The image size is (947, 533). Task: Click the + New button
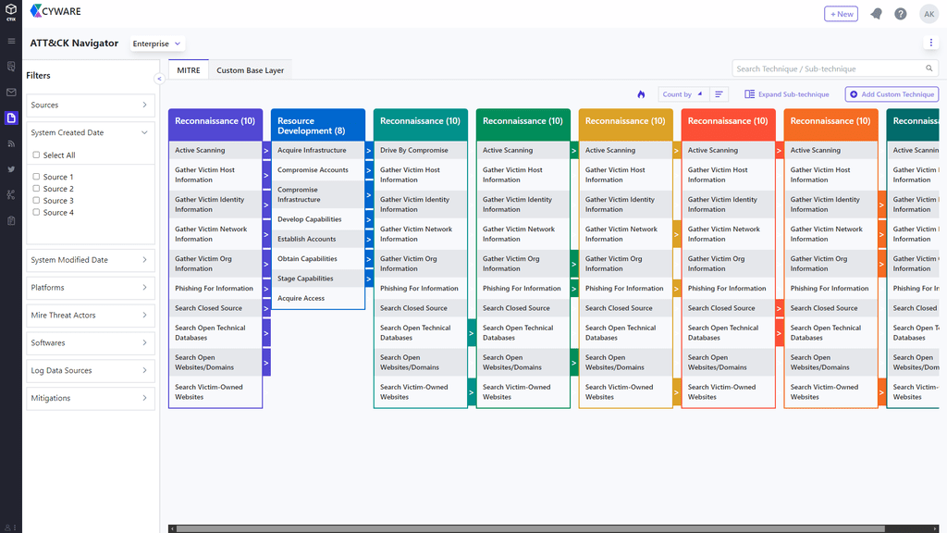coord(841,14)
